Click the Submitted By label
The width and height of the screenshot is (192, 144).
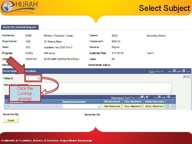coord(11,114)
